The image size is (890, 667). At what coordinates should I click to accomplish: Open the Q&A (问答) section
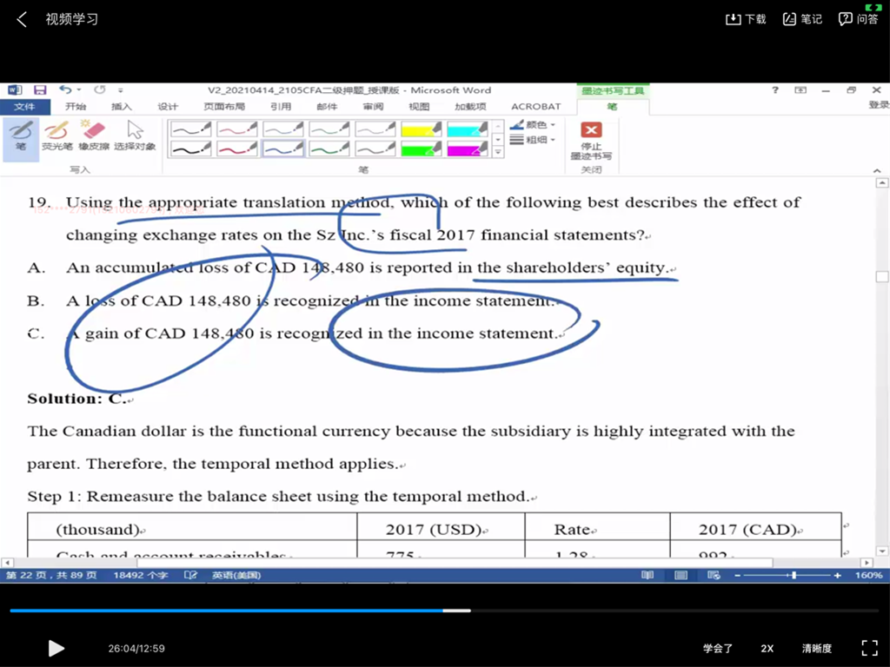pyautogui.click(x=858, y=19)
